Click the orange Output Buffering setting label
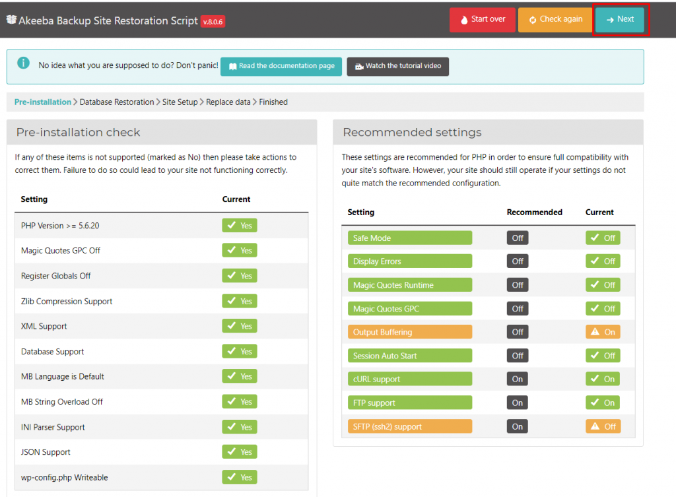676x497 pixels. coord(409,332)
